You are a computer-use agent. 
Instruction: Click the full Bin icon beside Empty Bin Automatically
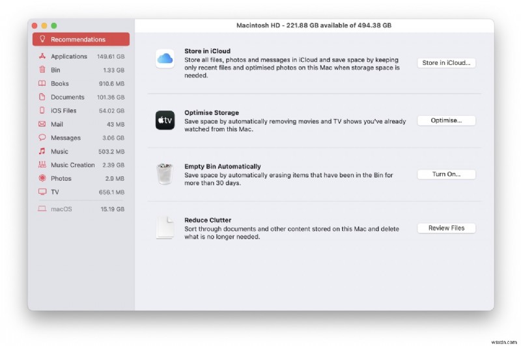(x=165, y=174)
